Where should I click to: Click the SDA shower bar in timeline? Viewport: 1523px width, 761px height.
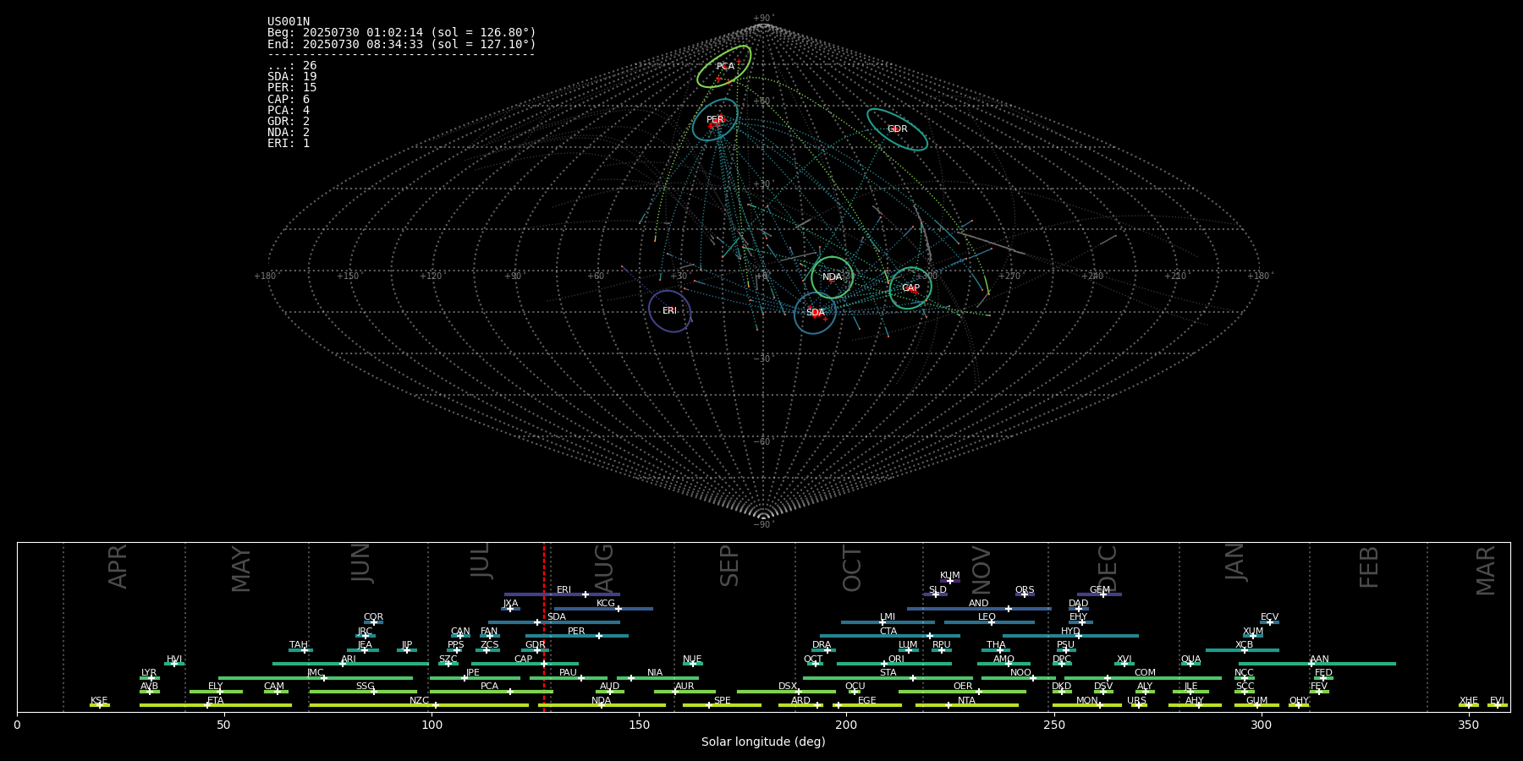(x=554, y=622)
